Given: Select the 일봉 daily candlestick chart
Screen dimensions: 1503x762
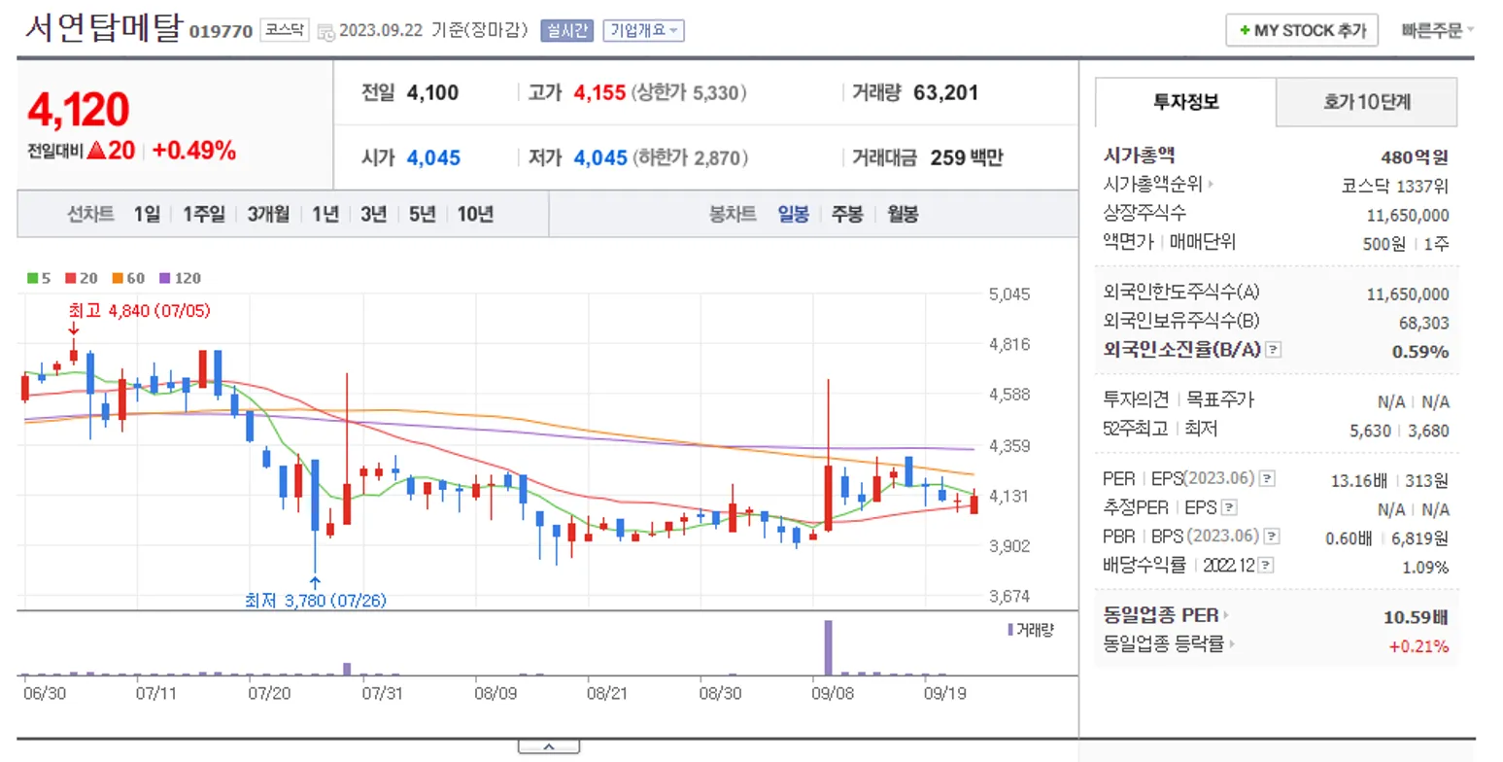Looking at the screenshot, I should 793,215.
